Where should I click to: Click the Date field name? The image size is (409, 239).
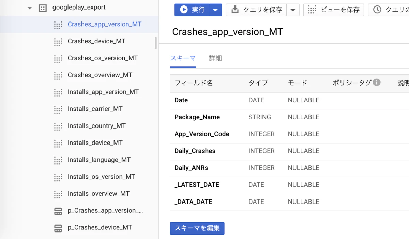(181, 100)
